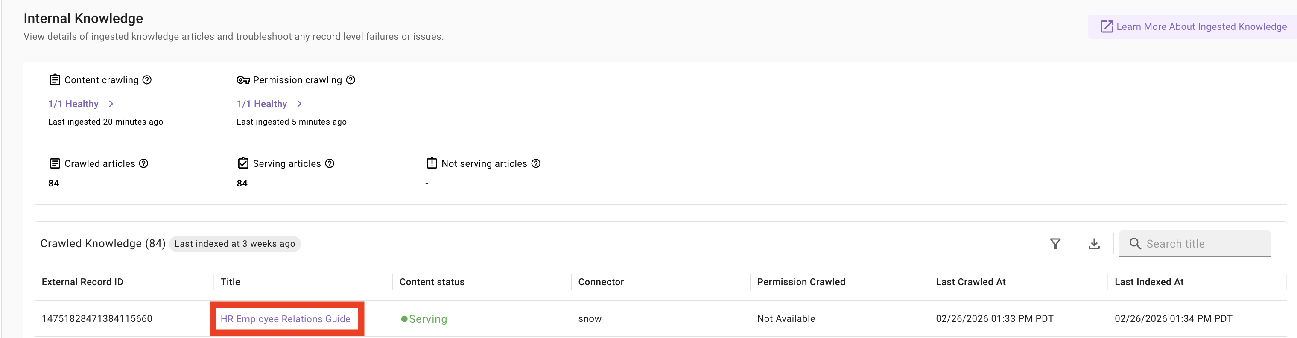Expand Permission crawling 1/1 Healthy chevron
Screen dimensions: 1297x338
[x=300, y=104]
